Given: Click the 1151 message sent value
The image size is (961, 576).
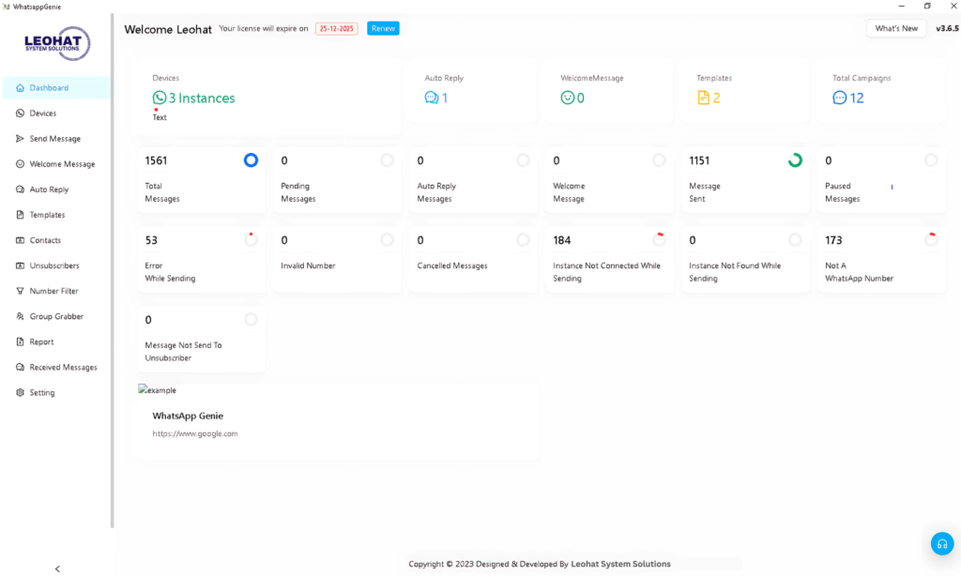Looking at the screenshot, I should point(699,160).
